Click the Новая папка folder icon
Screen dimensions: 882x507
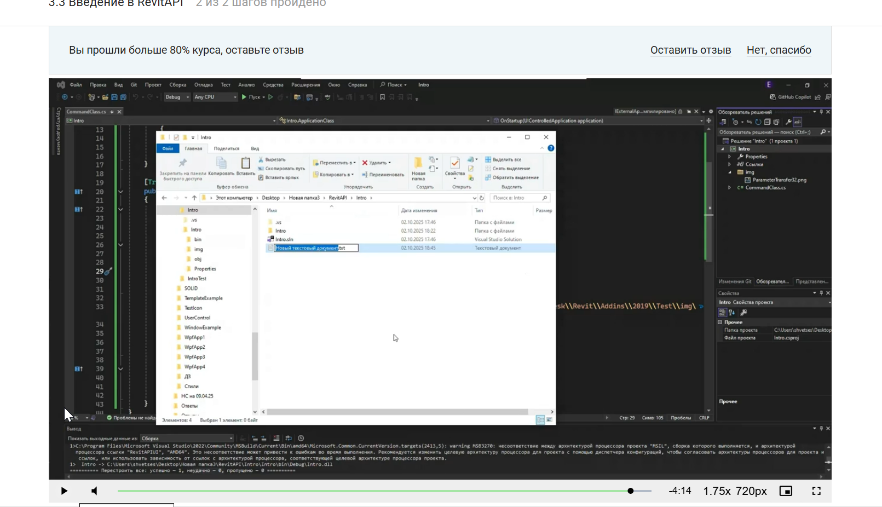(418, 163)
